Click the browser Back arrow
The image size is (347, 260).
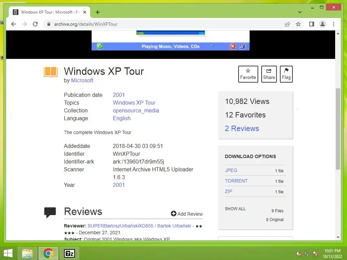[x=14, y=24]
